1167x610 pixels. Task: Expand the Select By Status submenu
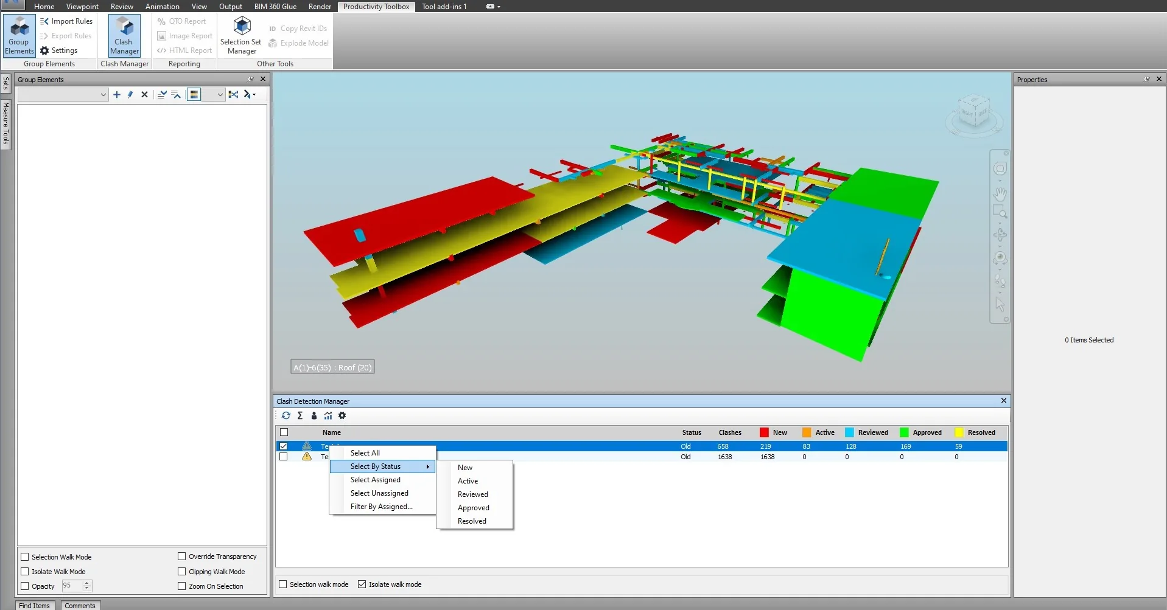(x=382, y=466)
